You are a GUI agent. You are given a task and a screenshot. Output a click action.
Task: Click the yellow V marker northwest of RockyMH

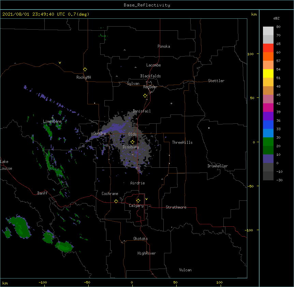(x=60, y=63)
